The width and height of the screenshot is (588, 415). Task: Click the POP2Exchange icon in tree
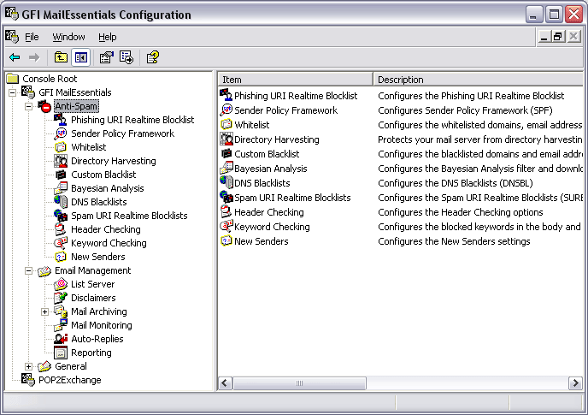27,380
